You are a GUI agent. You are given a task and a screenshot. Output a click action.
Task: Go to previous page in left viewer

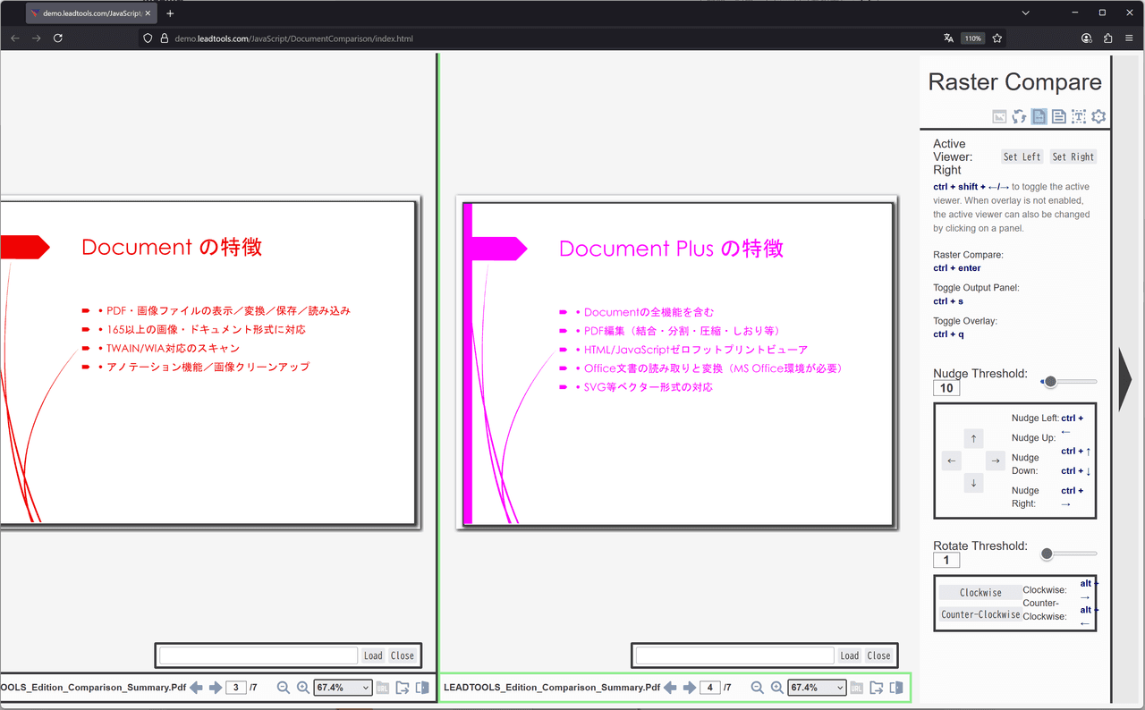tap(196, 688)
